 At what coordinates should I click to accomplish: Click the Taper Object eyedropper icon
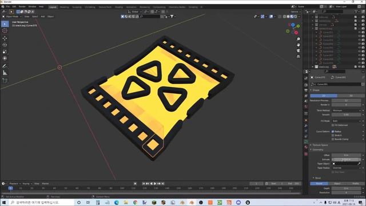359,164
